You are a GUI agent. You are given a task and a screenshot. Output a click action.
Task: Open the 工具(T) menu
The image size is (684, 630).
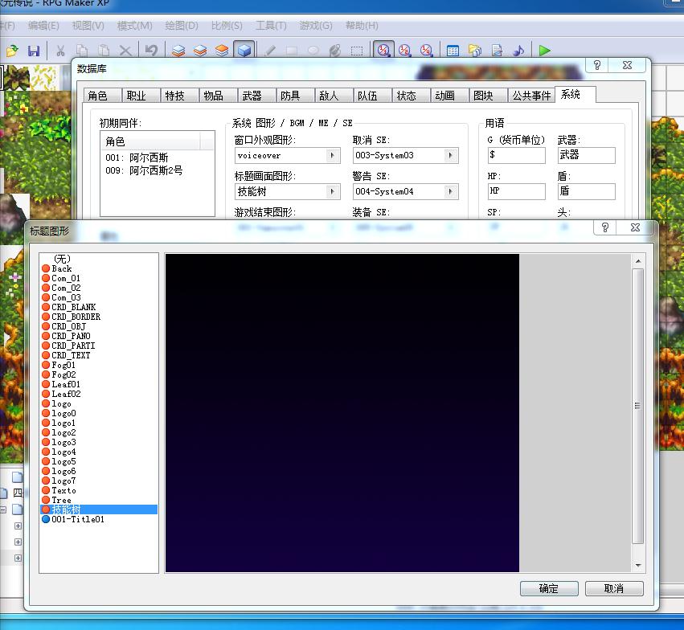pyautogui.click(x=271, y=26)
